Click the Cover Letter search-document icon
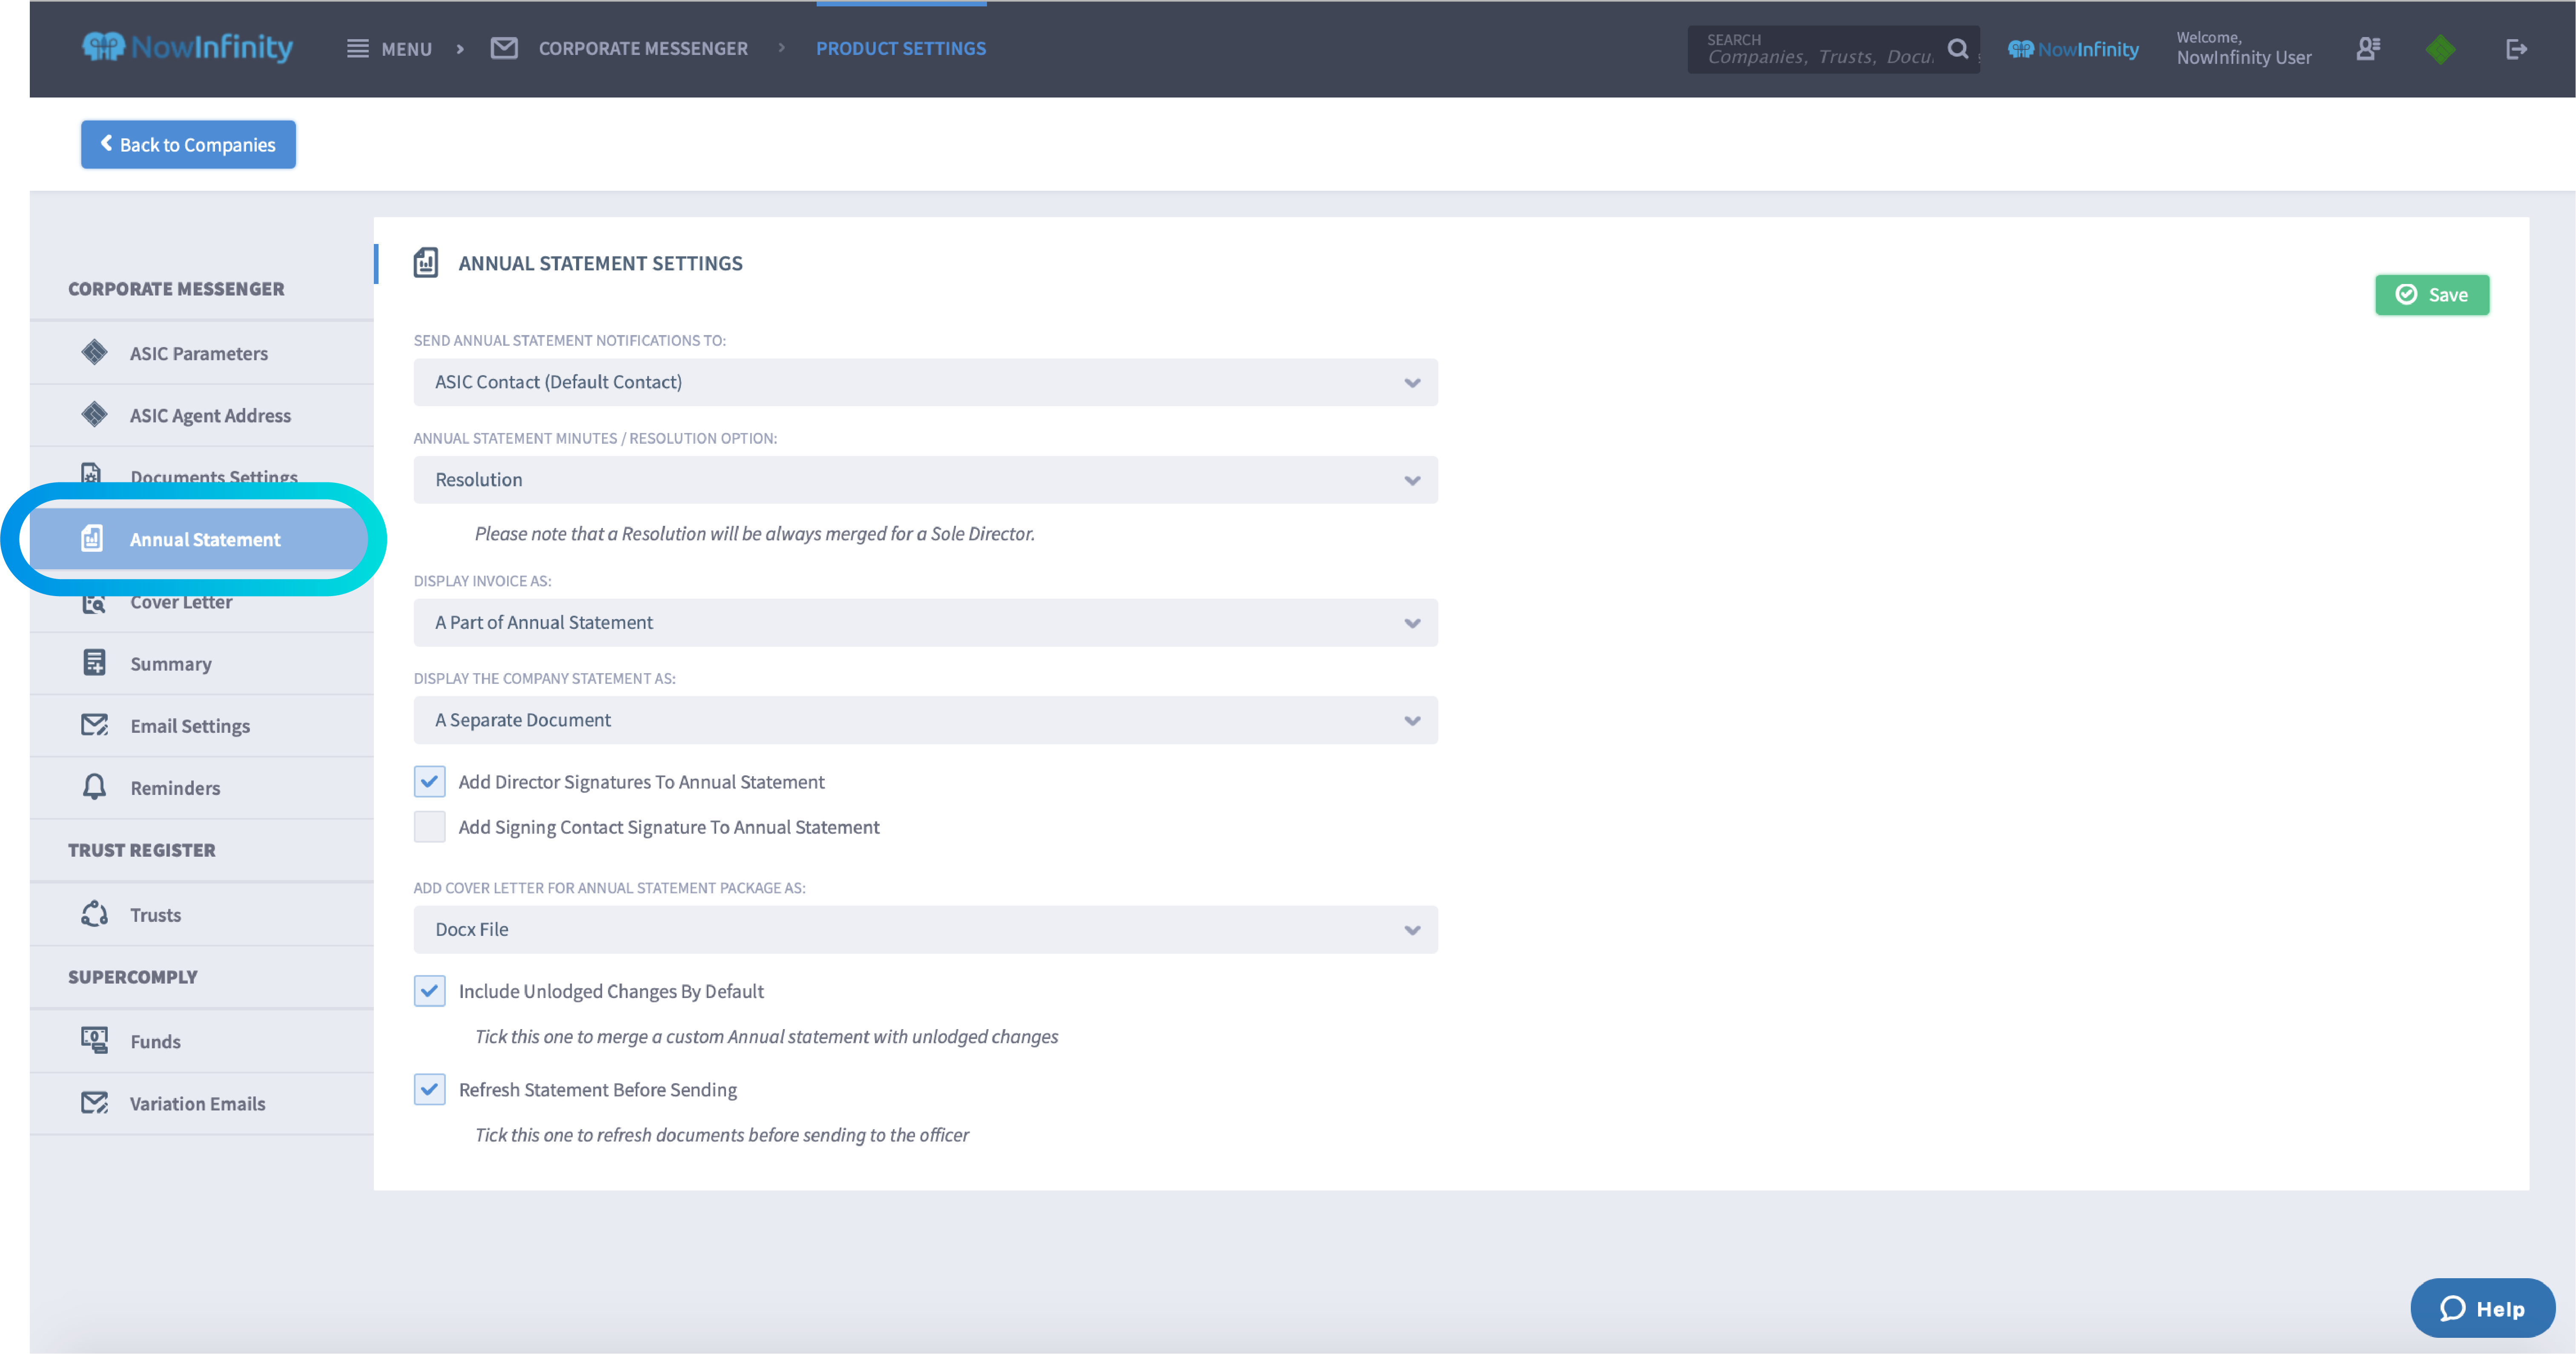 94,602
